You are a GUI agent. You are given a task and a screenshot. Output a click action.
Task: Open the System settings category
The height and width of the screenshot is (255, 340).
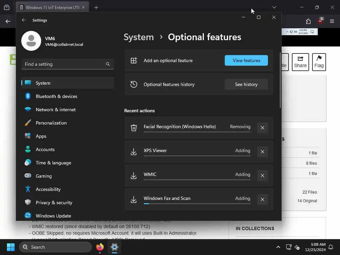(68, 83)
